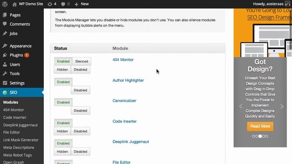The image size is (292, 164).
Task: Click the user avatar next to Howdy
Action: click(x=287, y=4)
